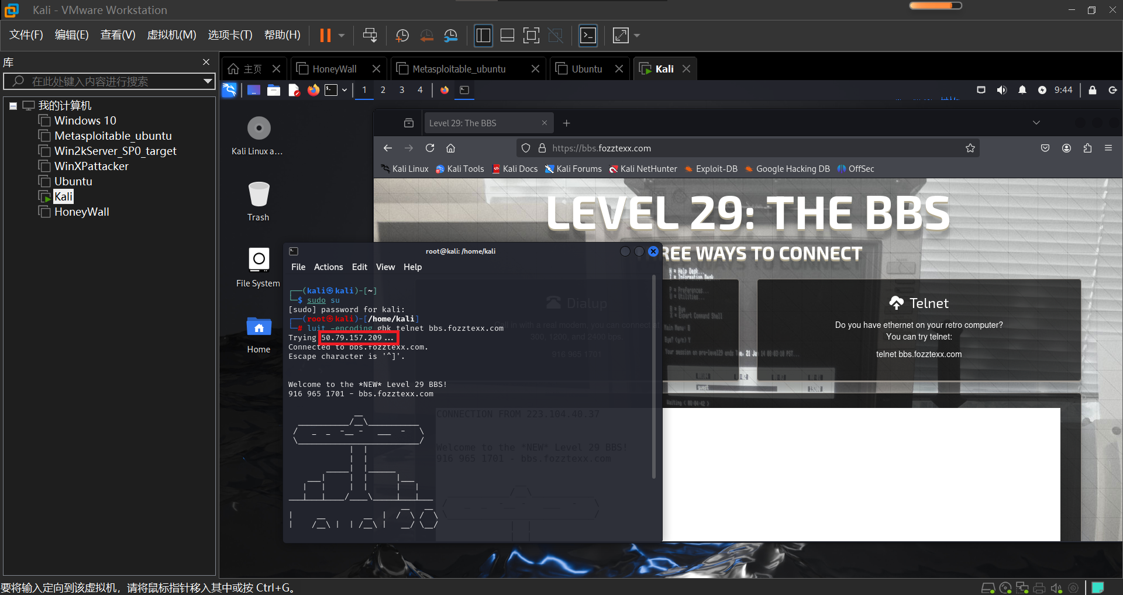The image size is (1123, 595).
Task: Collapse the 我的计算机 tree node
Action: (13, 106)
